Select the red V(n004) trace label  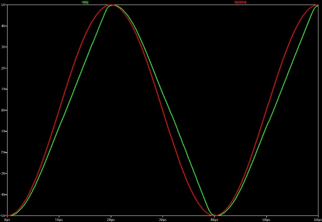point(241,2)
